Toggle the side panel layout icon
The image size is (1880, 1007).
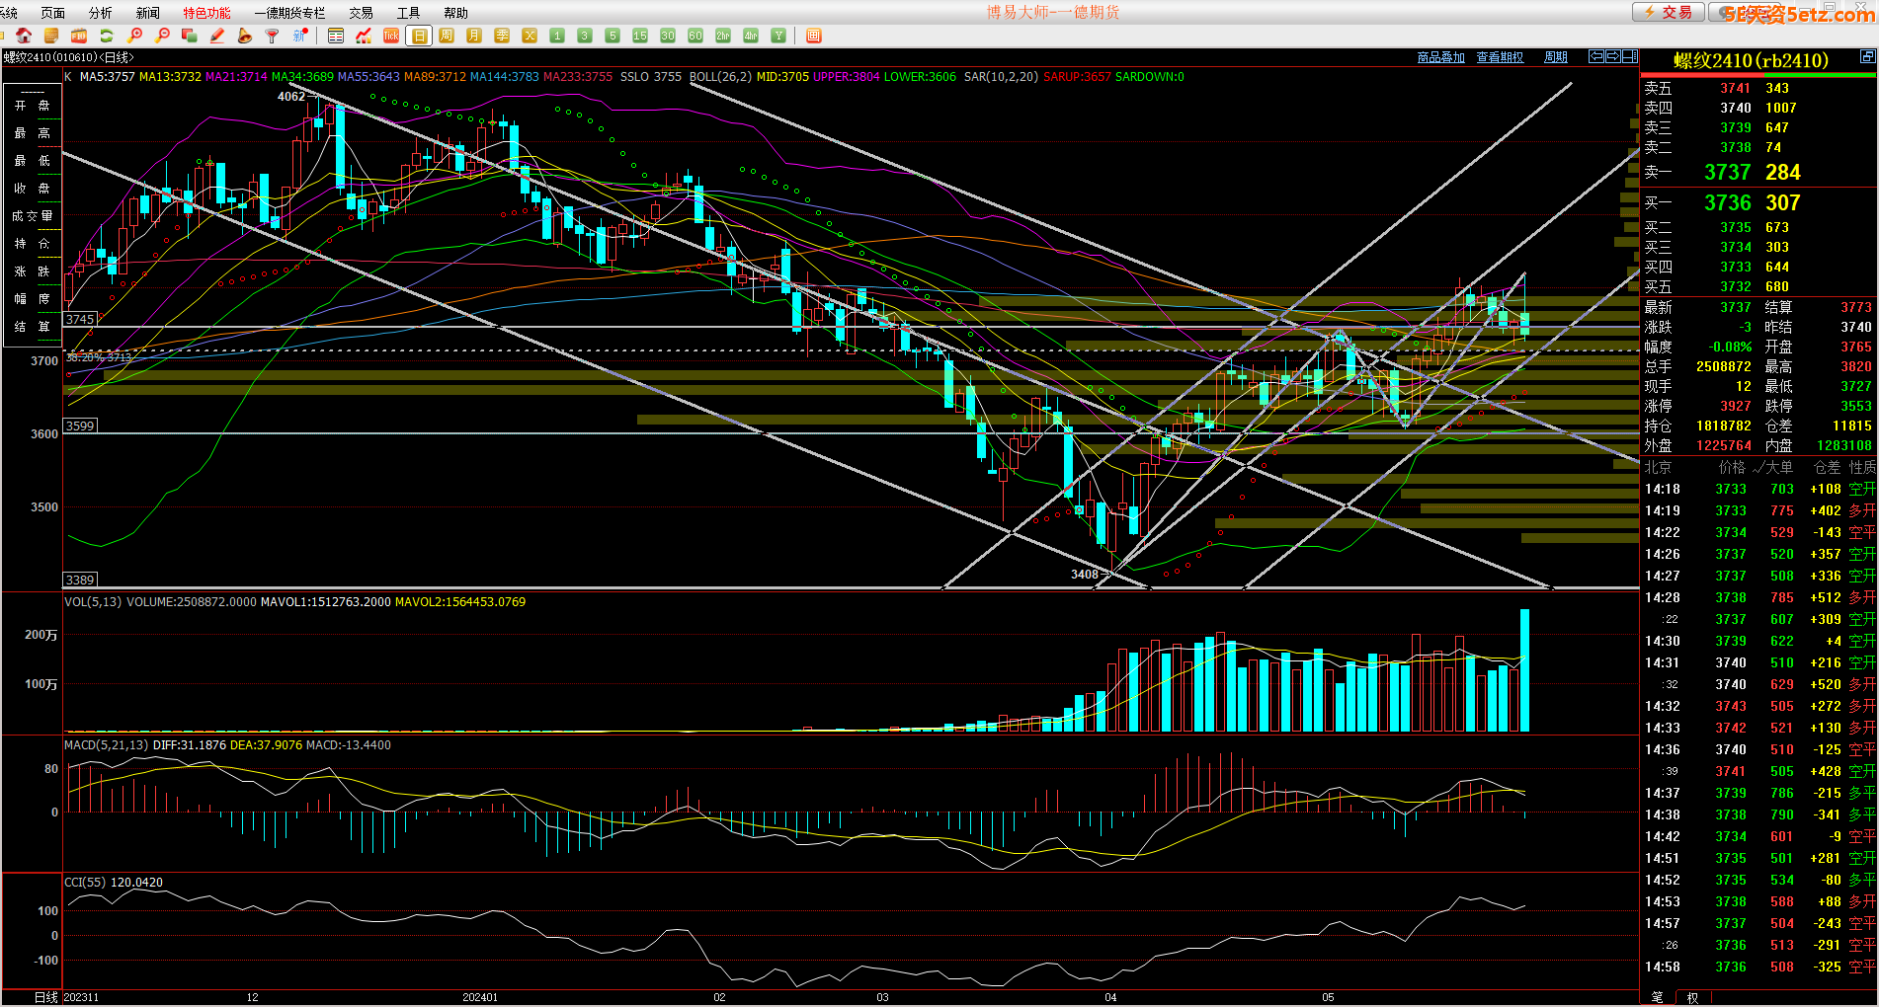(1629, 56)
